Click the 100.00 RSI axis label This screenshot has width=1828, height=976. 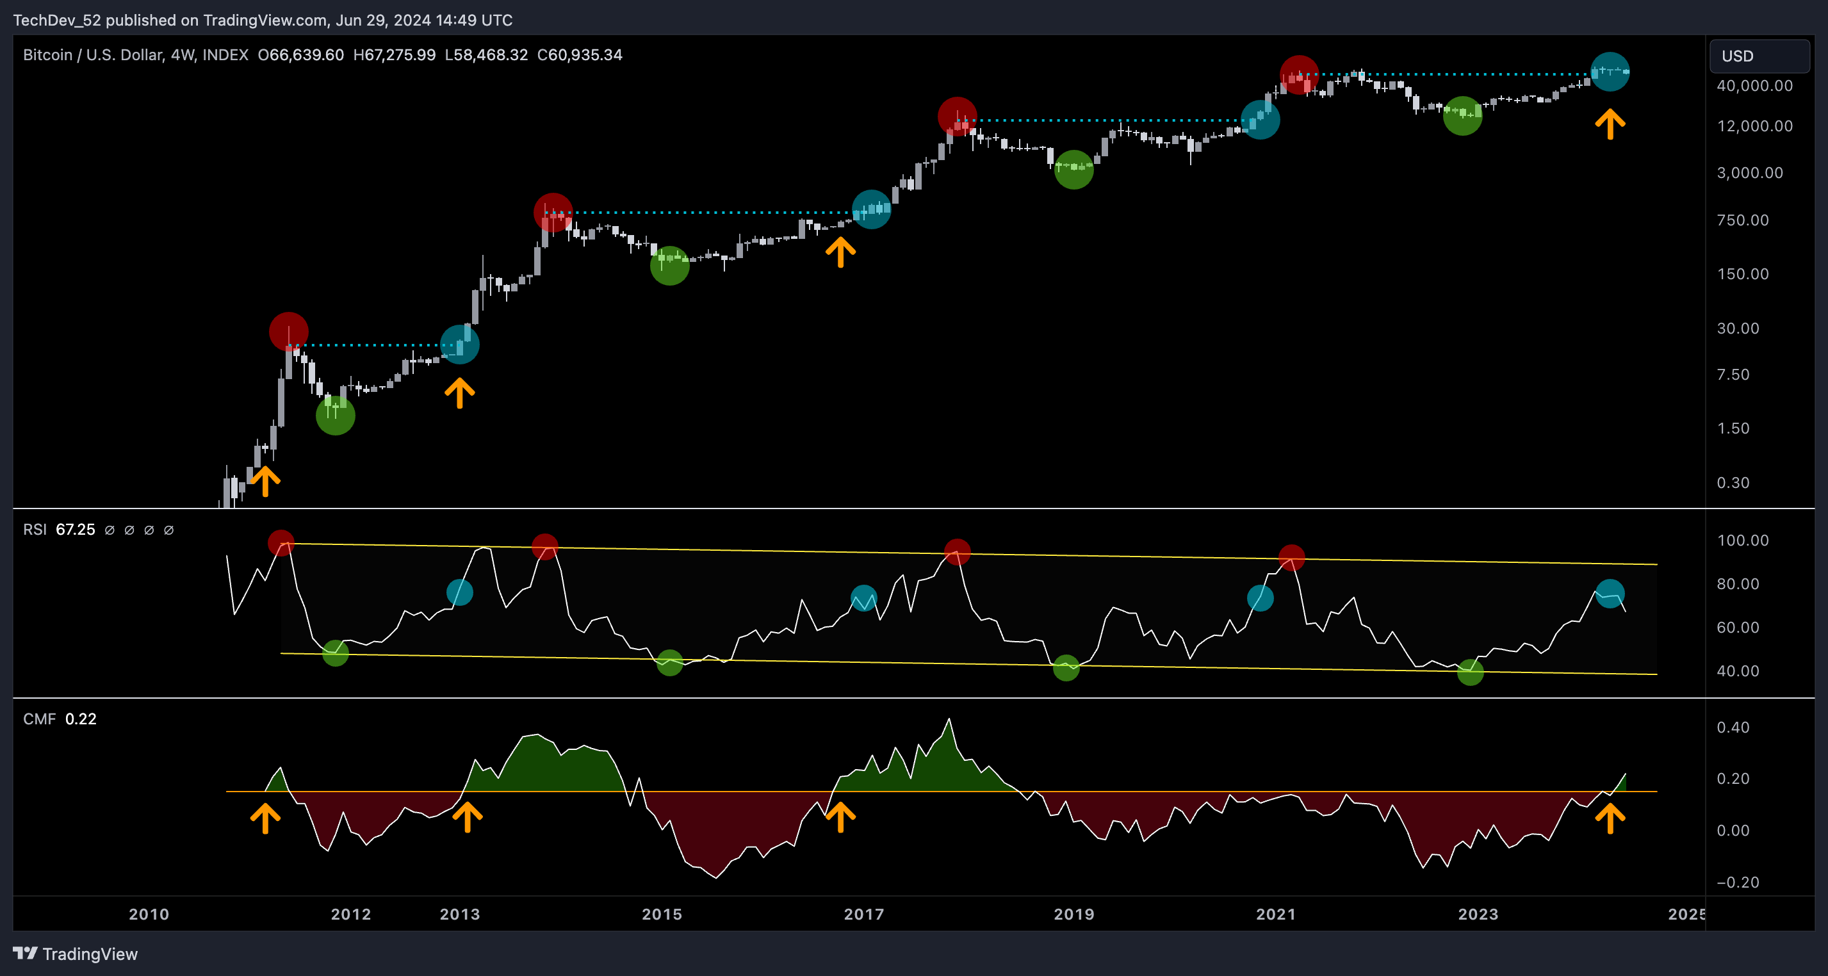click(1743, 541)
